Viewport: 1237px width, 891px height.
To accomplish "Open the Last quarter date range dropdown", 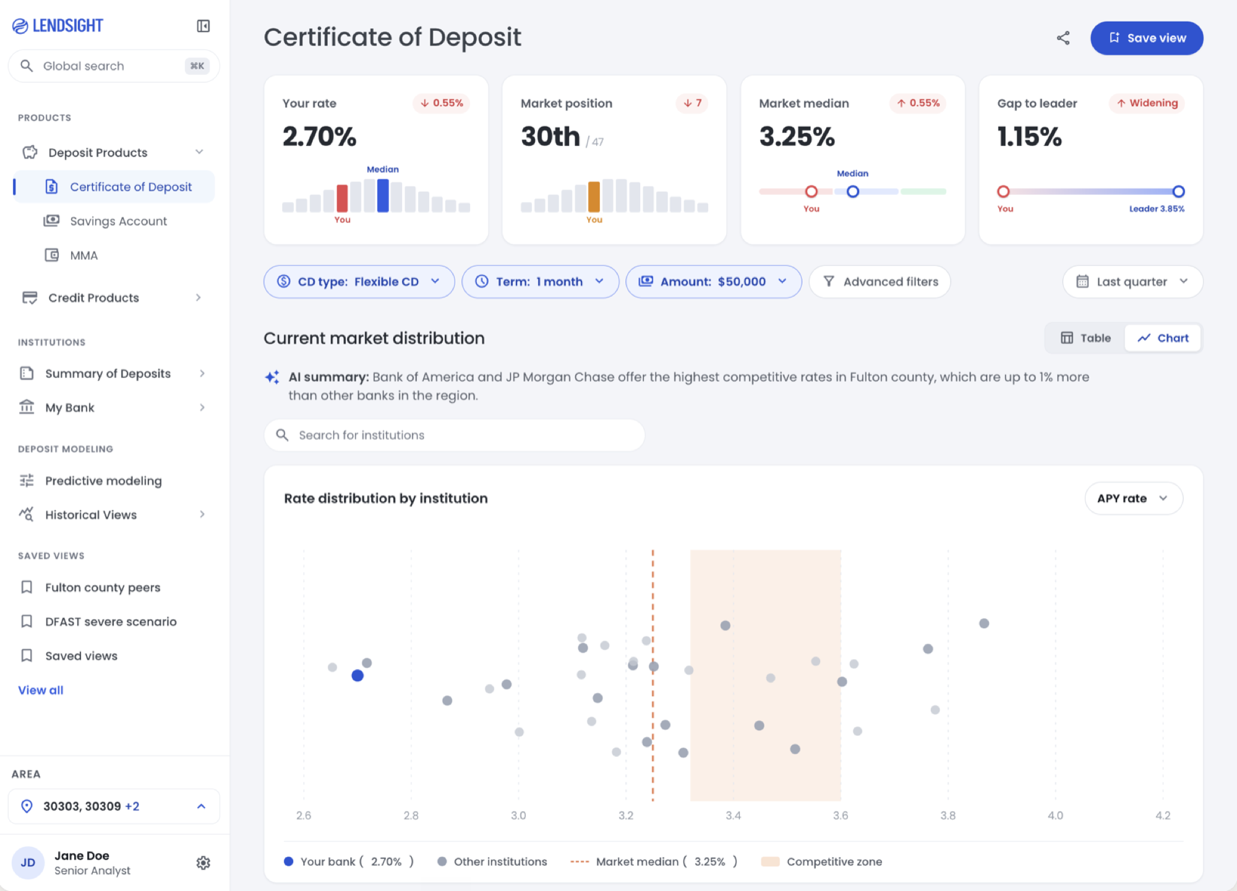I will tap(1132, 281).
